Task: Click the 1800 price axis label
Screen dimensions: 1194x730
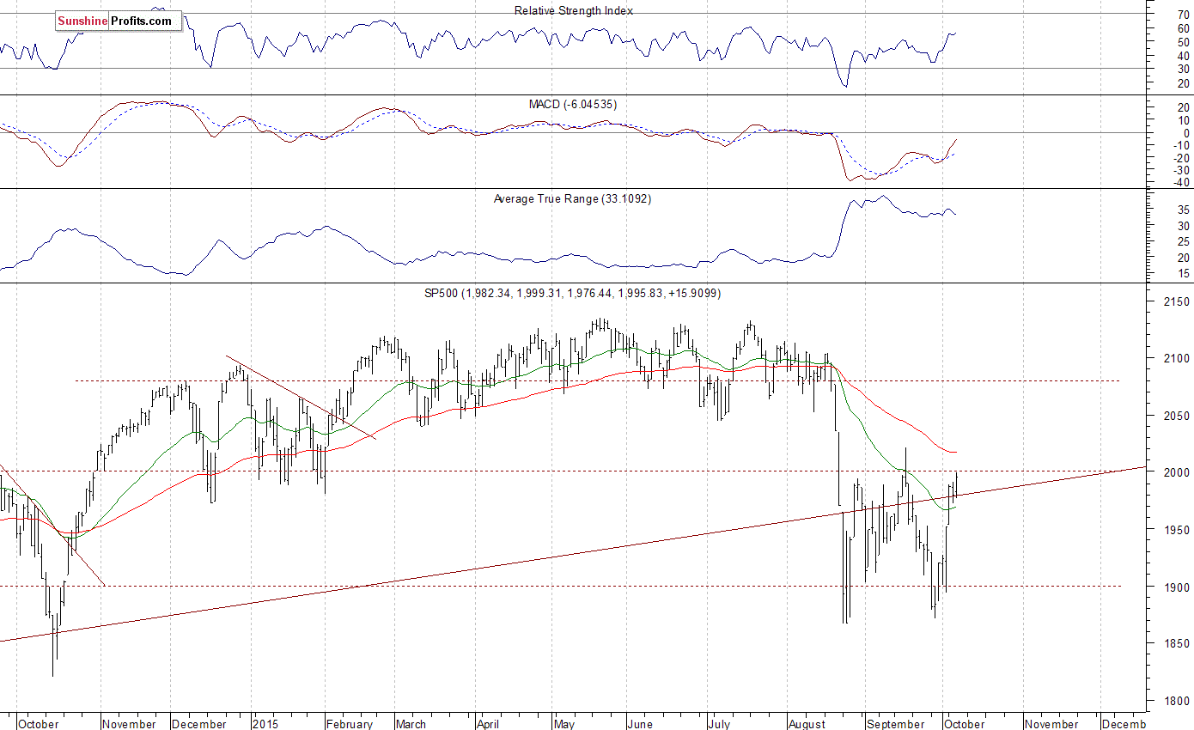Action: [x=1177, y=701]
